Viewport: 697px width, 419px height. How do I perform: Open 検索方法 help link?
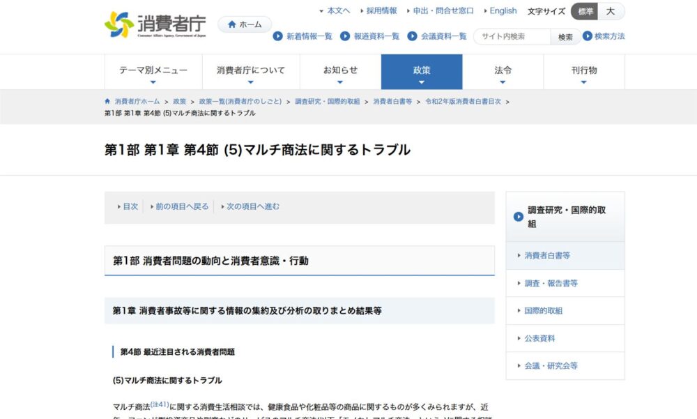[x=609, y=36]
